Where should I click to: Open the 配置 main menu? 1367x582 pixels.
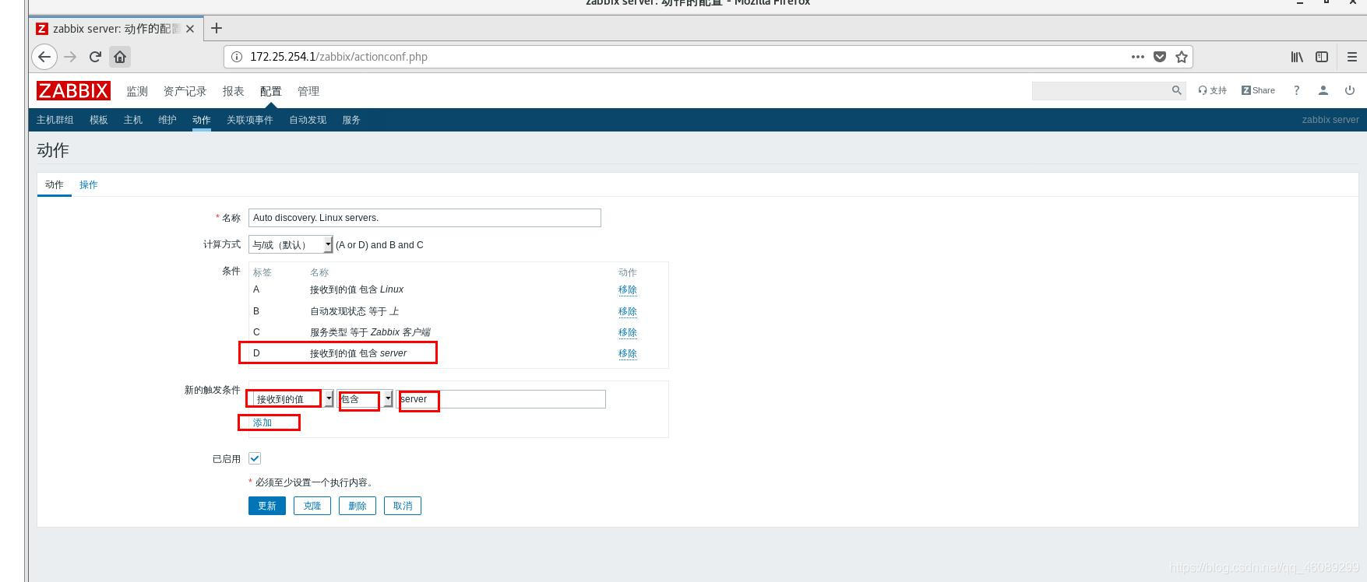tap(270, 91)
